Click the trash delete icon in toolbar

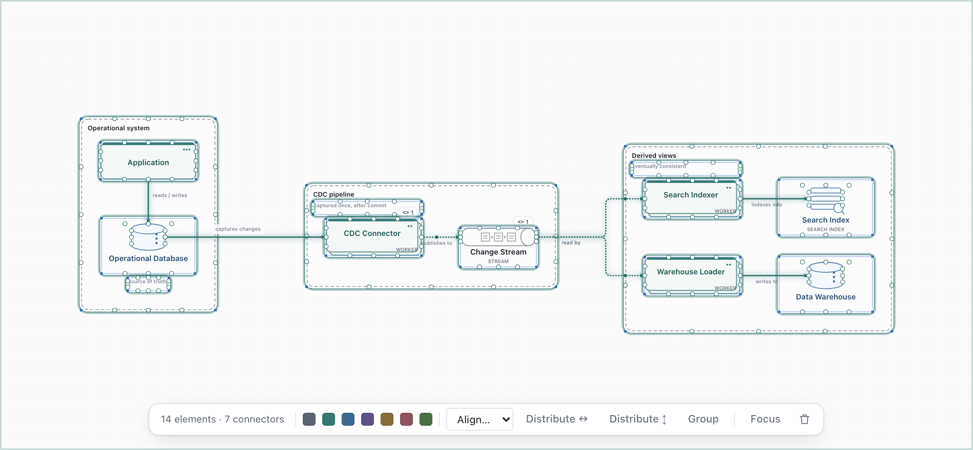point(804,419)
